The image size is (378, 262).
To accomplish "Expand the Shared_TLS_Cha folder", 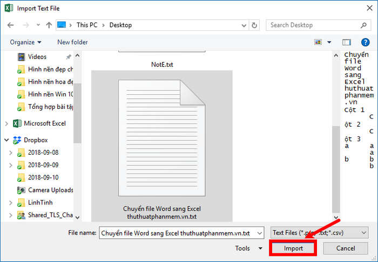I will tap(11, 215).
